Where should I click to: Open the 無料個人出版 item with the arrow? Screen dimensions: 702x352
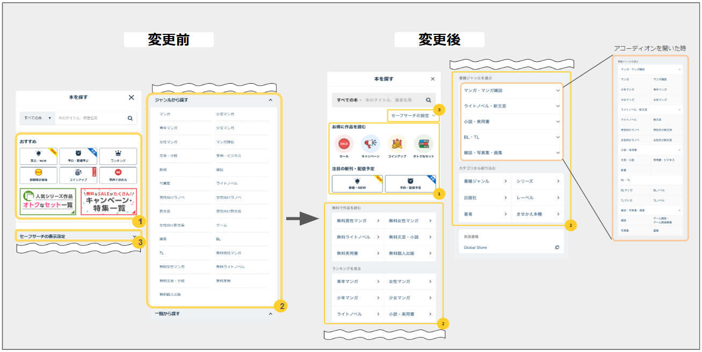(x=409, y=253)
